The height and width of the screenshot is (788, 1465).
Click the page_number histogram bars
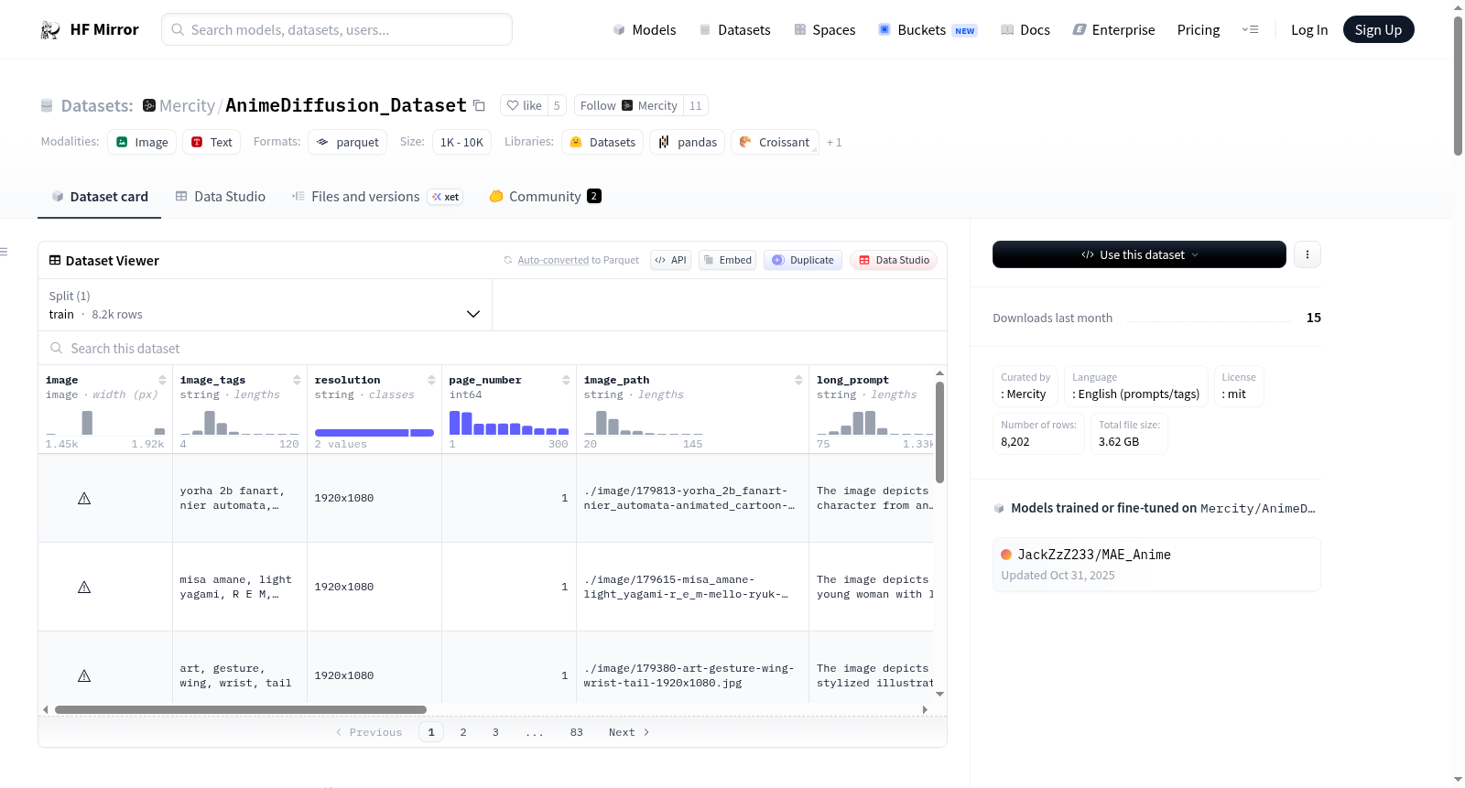(509, 423)
